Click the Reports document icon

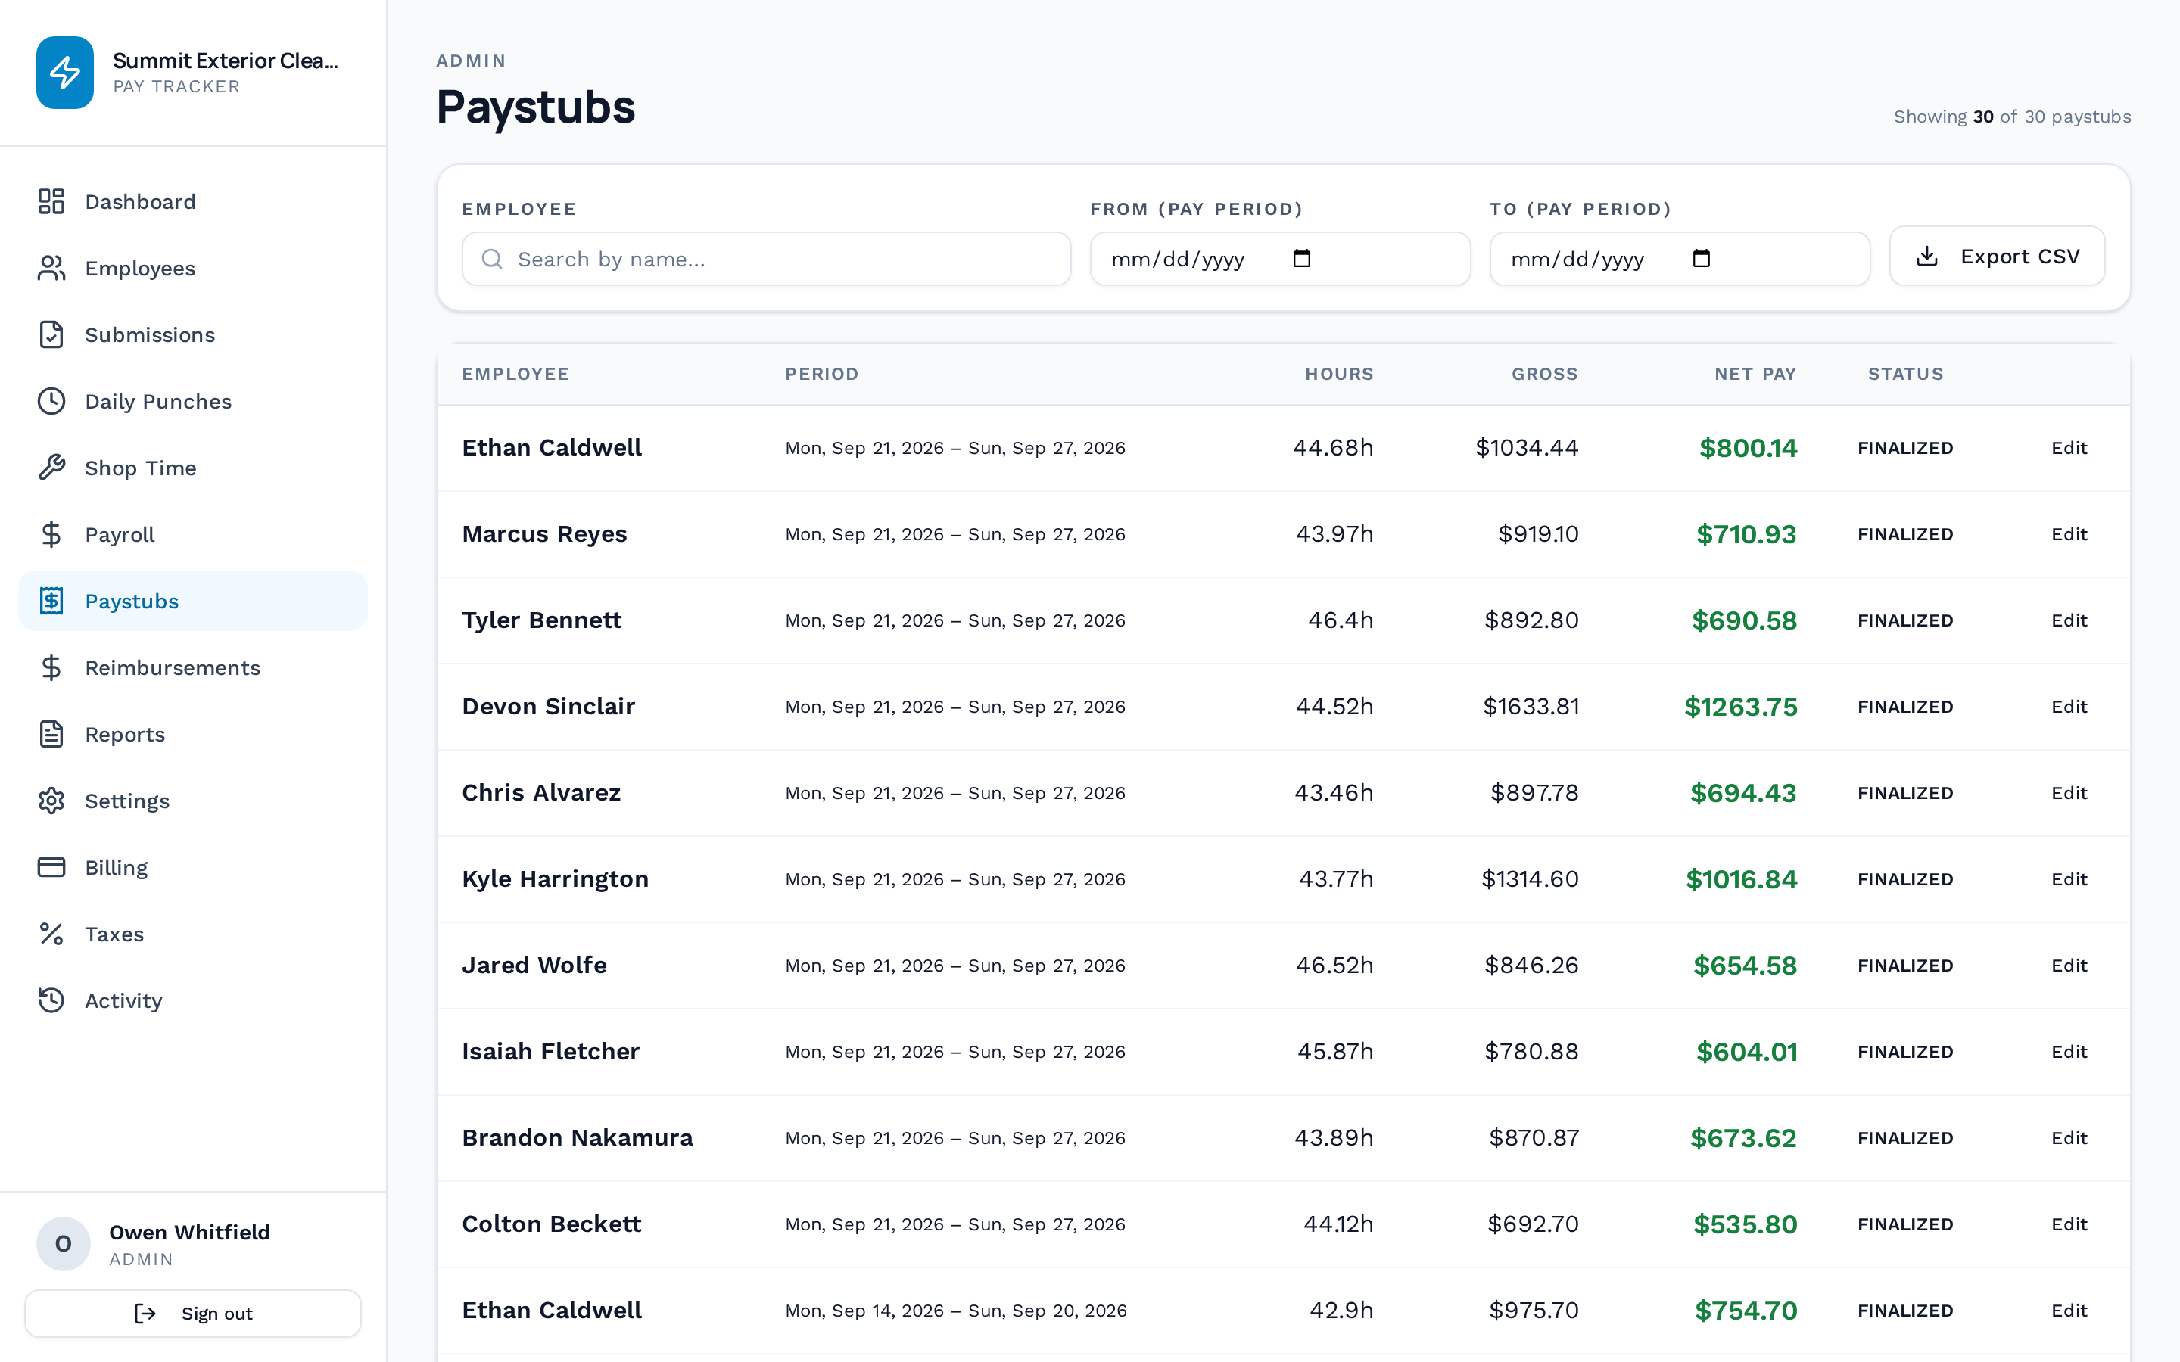point(51,734)
